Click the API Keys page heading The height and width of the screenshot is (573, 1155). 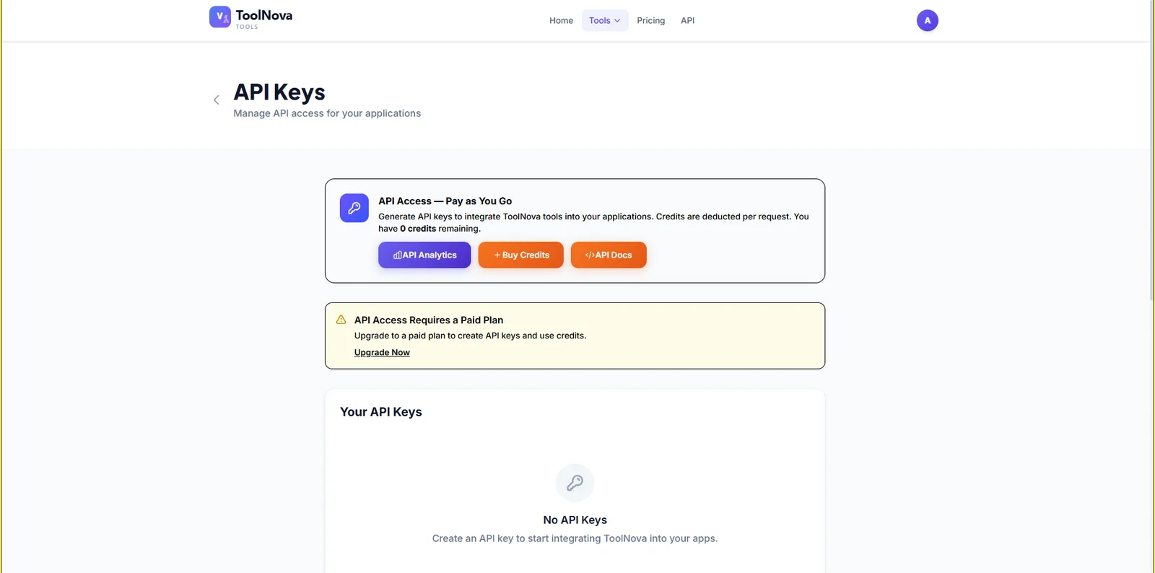coord(279,92)
